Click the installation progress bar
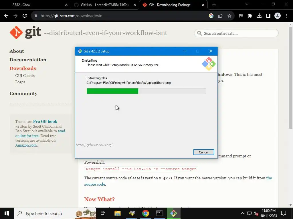 [146, 91]
